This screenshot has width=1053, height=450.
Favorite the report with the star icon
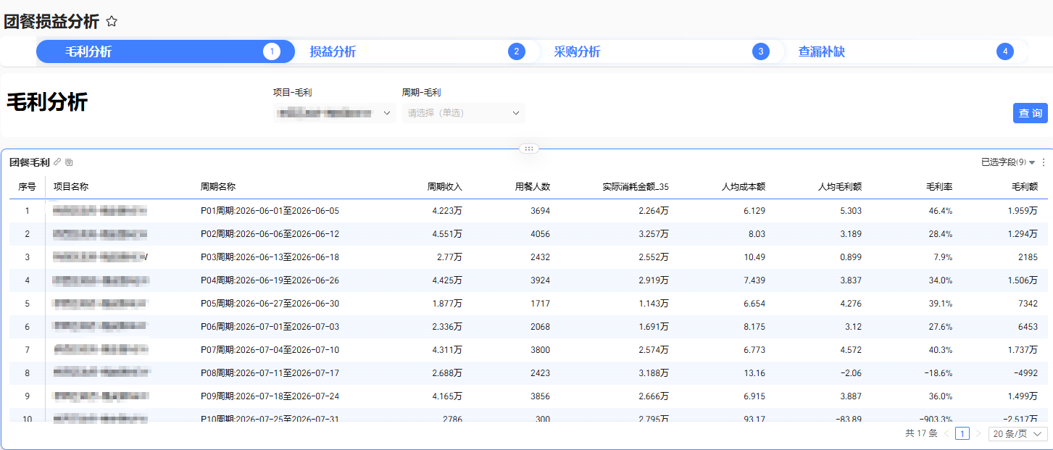(x=112, y=22)
